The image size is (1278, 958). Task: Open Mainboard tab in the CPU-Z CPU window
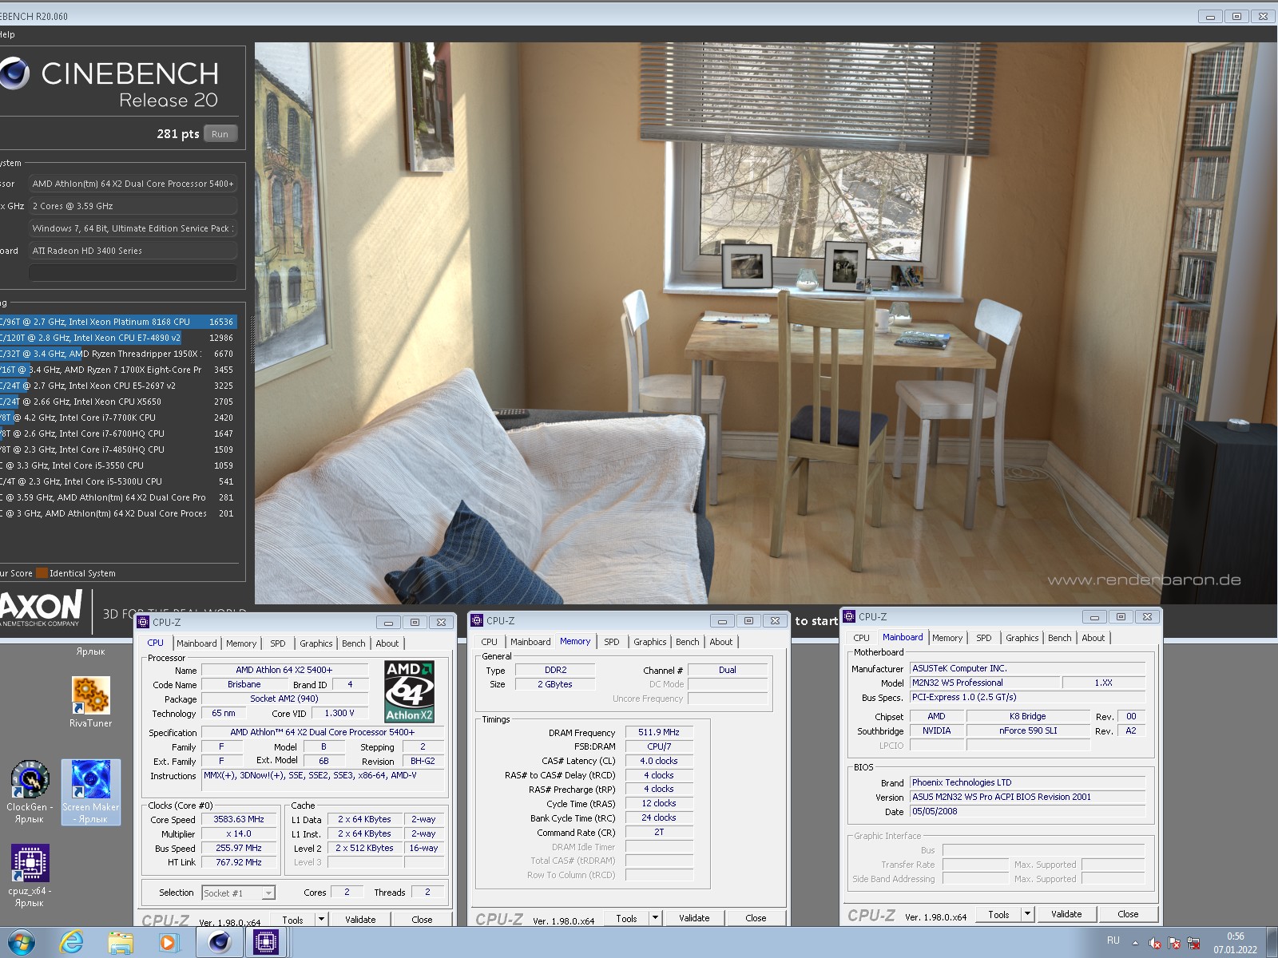(x=196, y=643)
